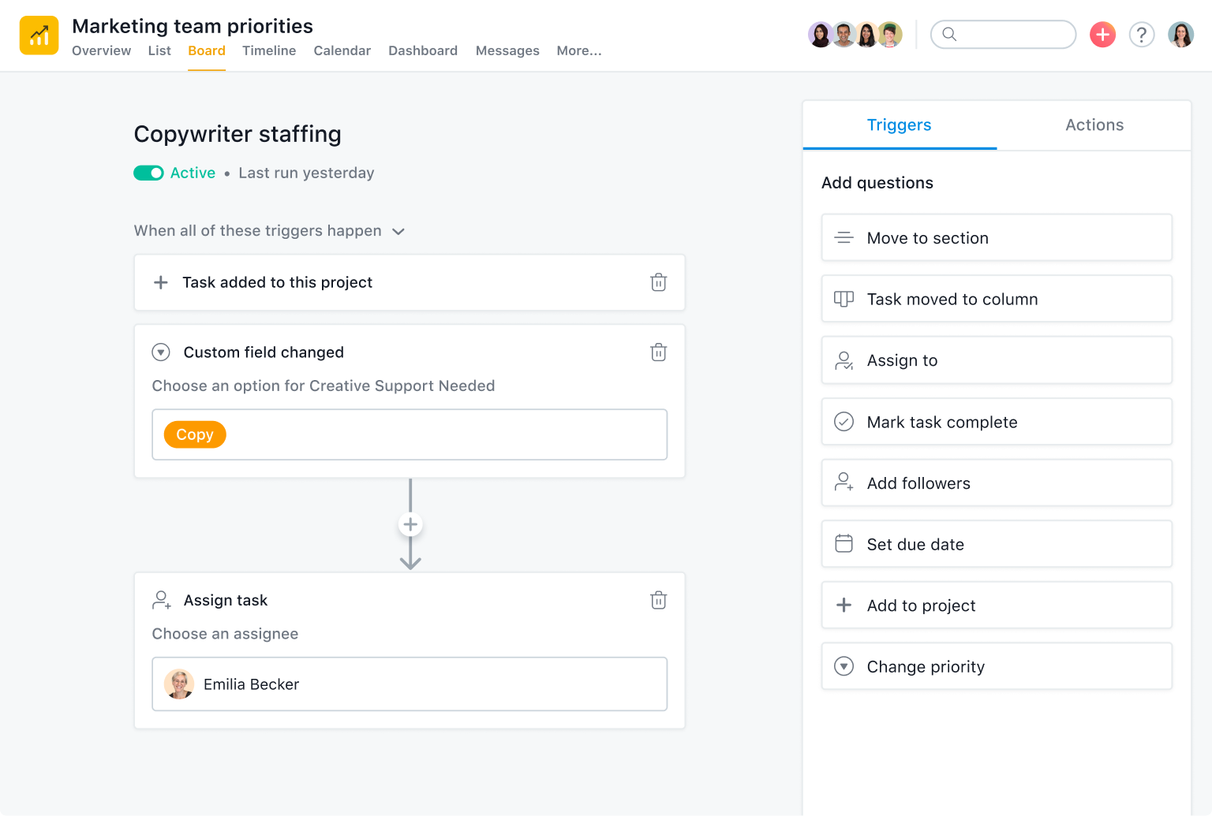Viewport: 1212px width, 816px height.
Task: Click trash icon on Custom field changed
Action: tap(658, 352)
